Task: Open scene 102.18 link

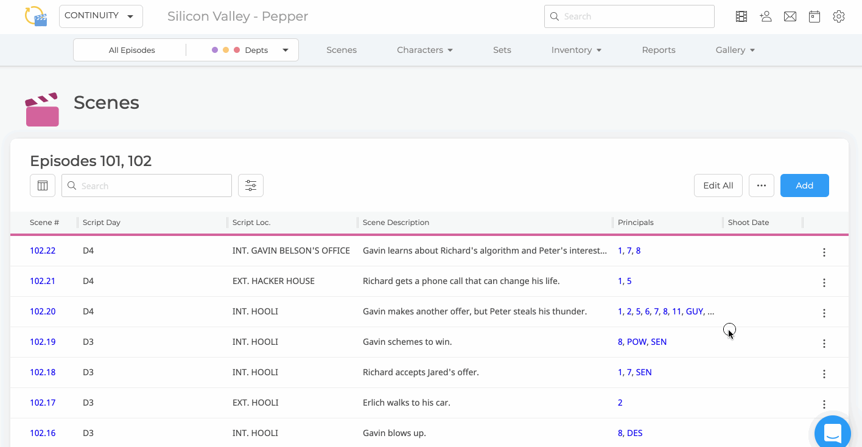Action: tap(43, 372)
